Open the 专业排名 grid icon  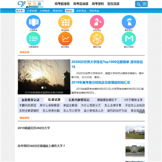click(65, 22)
